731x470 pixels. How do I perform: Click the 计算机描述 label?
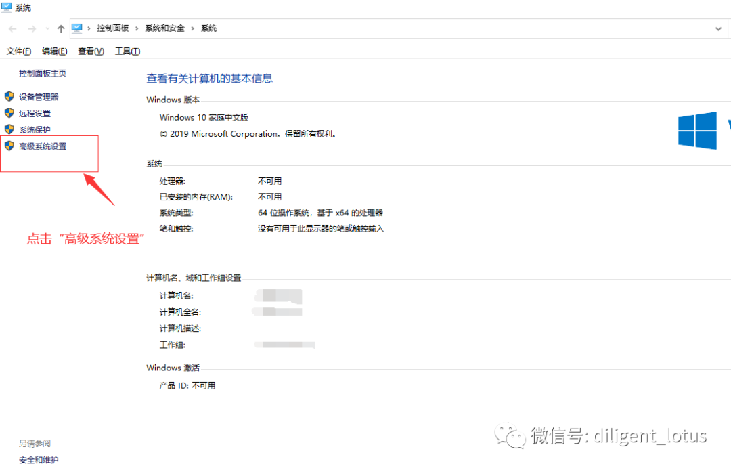pos(181,328)
